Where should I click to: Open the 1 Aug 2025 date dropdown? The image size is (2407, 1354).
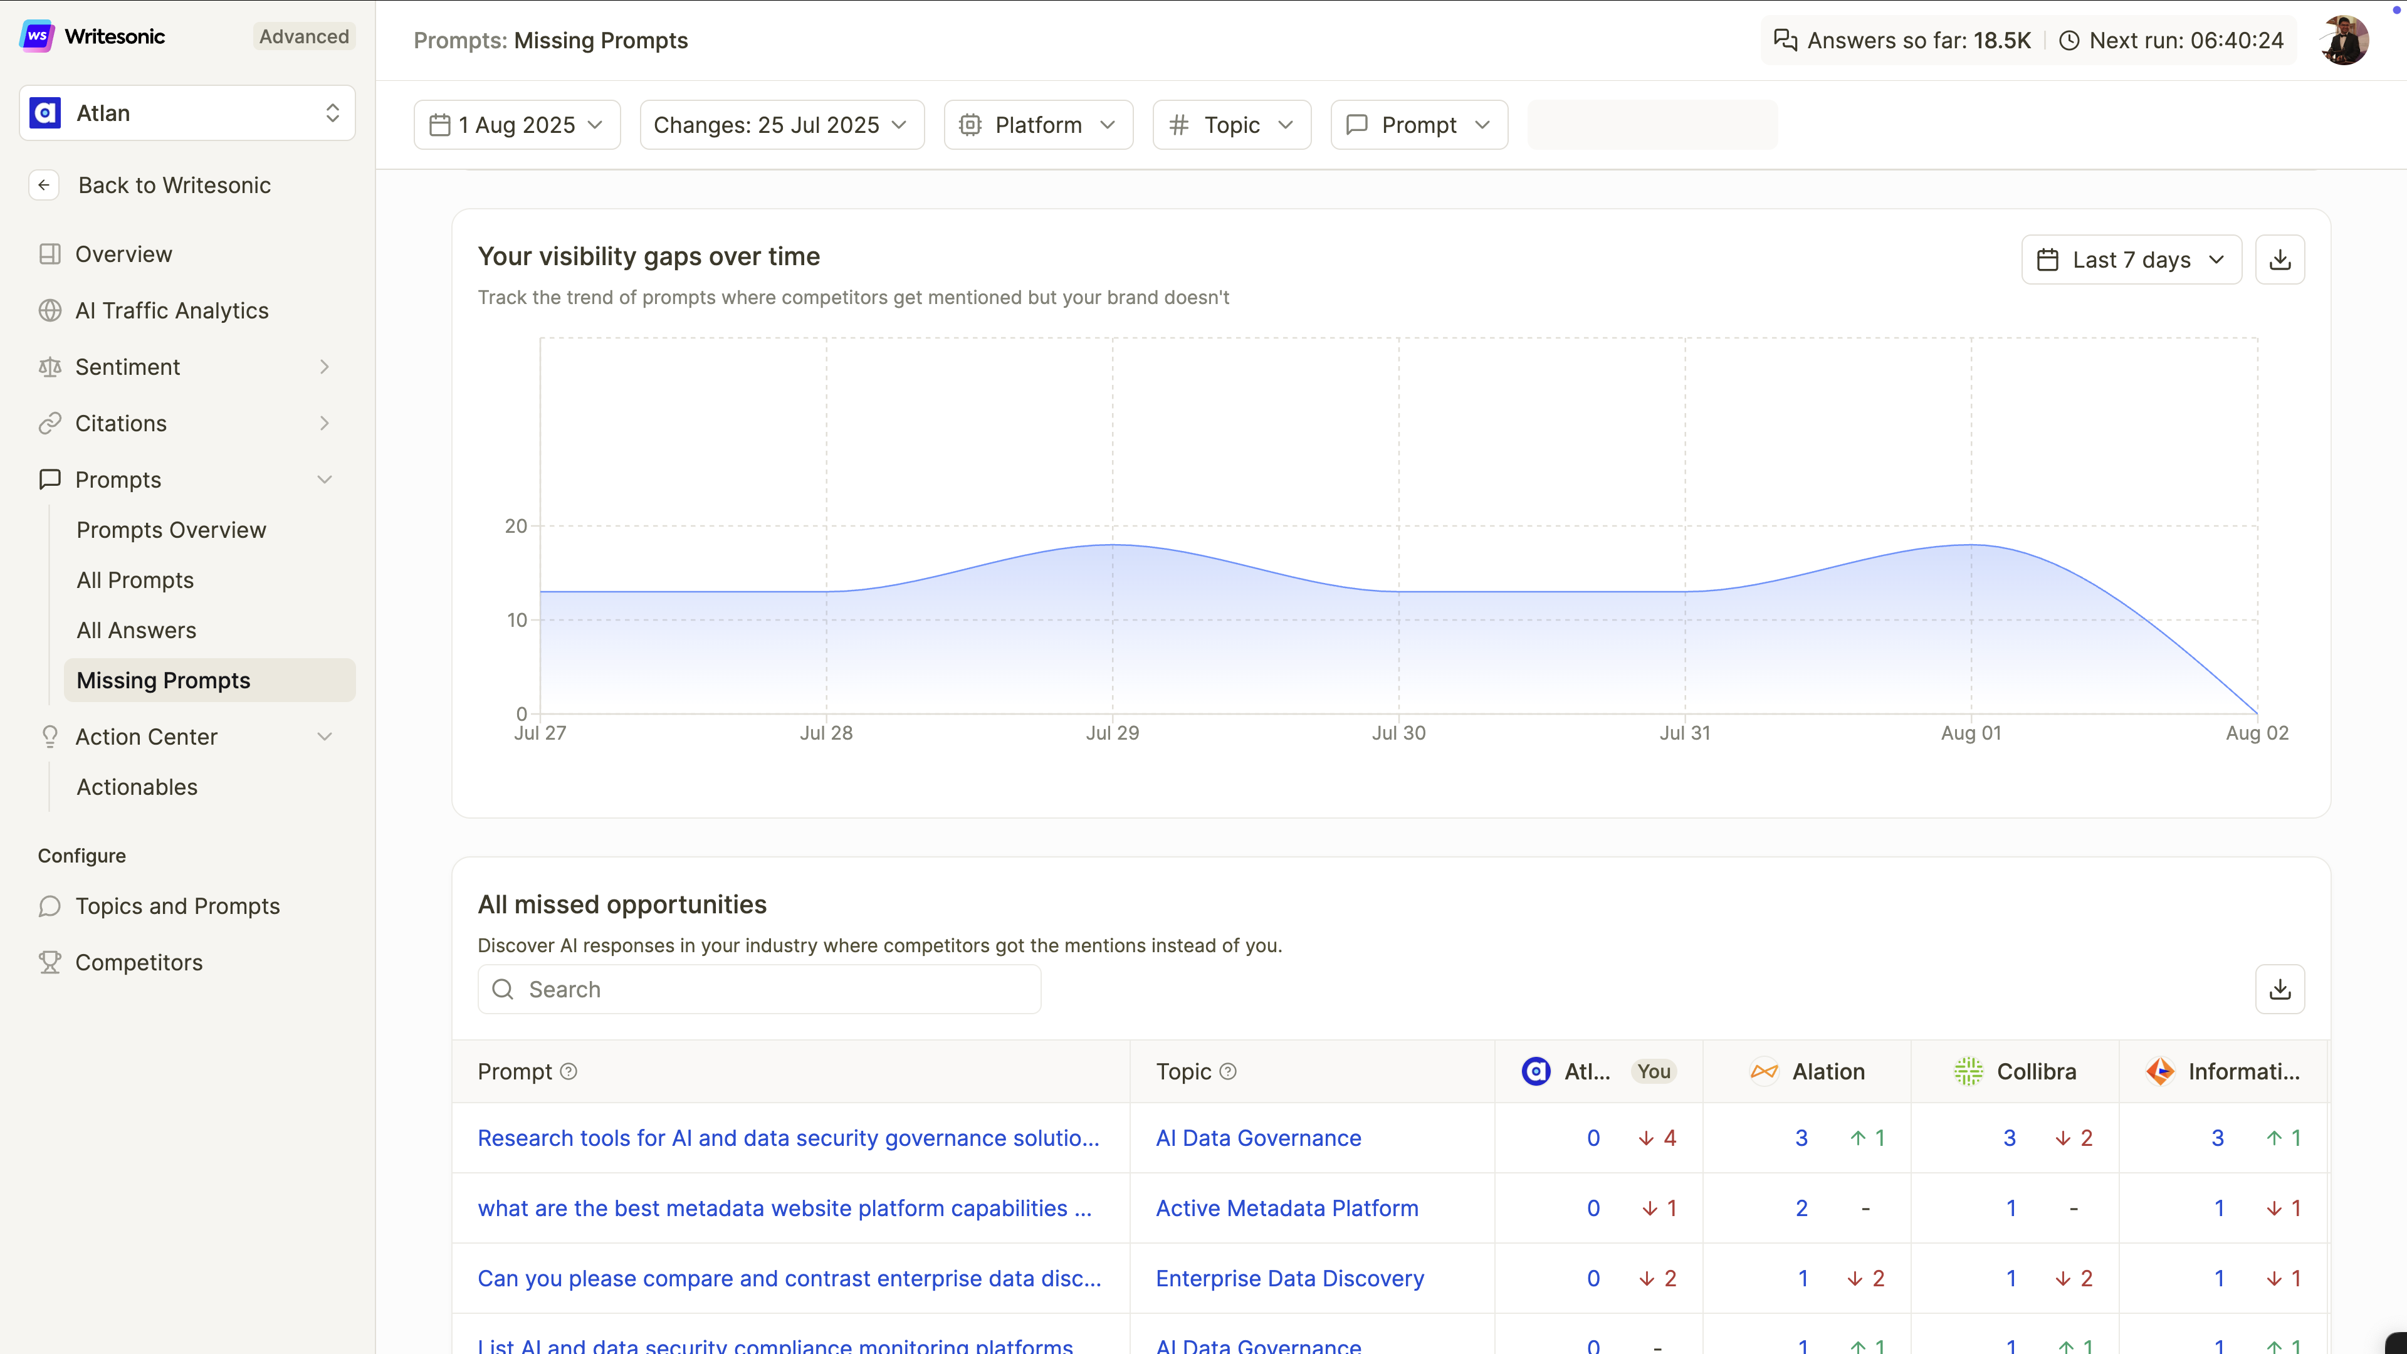[517, 125]
